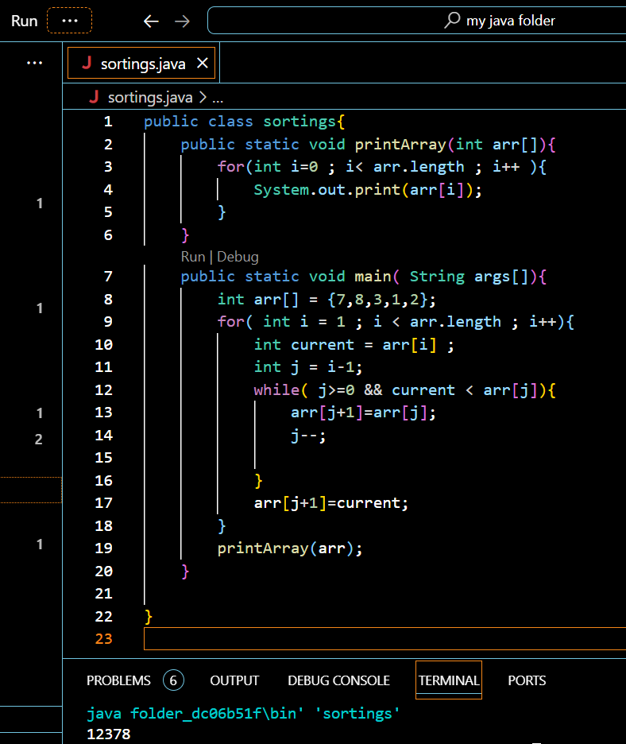
Task: Click the Debug code lens above main
Action: tap(238, 257)
